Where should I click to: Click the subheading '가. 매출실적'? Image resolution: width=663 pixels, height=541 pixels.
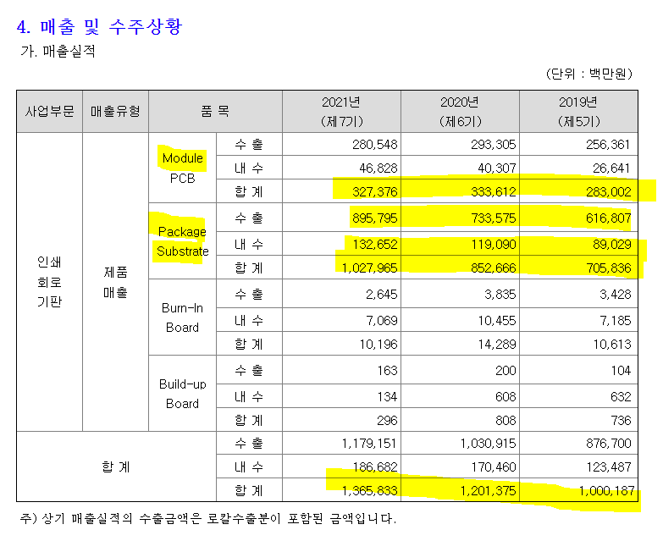pyautogui.click(x=58, y=52)
